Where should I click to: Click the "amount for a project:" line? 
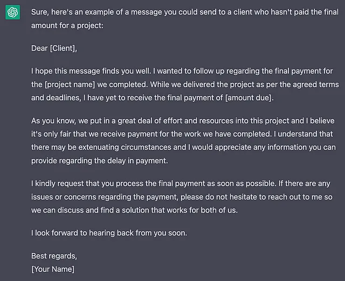[x=67, y=25]
